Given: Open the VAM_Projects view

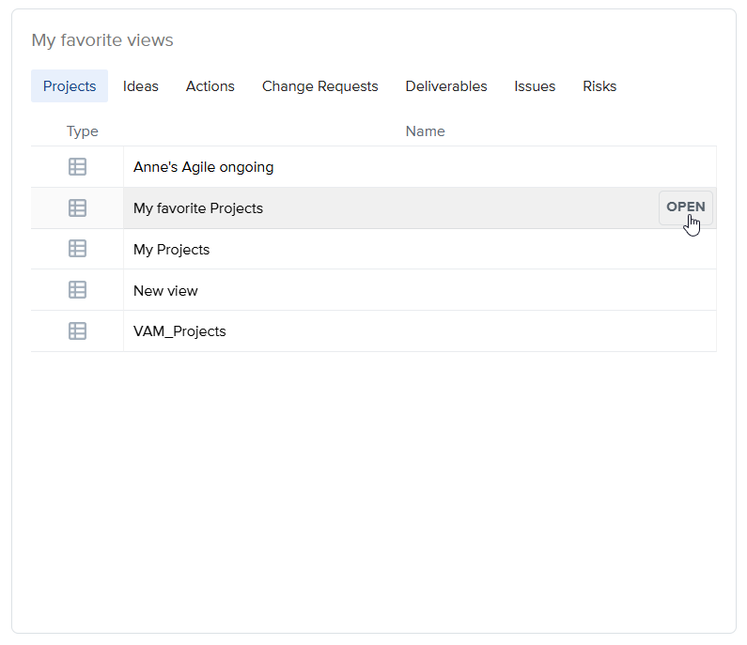Looking at the screenshot, I should 179,331.
